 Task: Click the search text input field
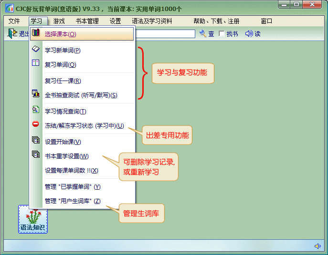point(165,34)
